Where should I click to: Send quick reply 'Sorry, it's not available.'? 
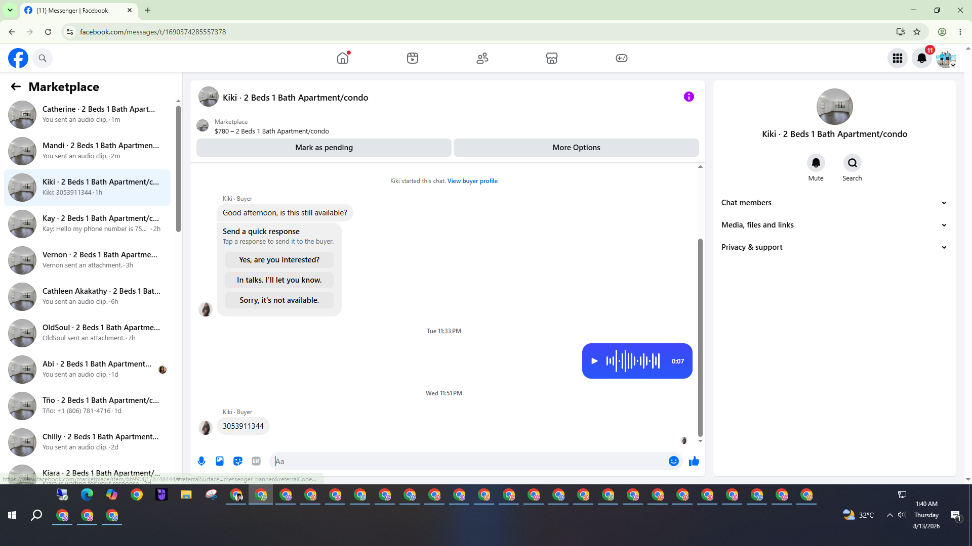(279, 300)
